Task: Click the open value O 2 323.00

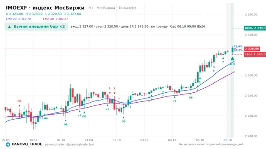Action: point(14,14)
